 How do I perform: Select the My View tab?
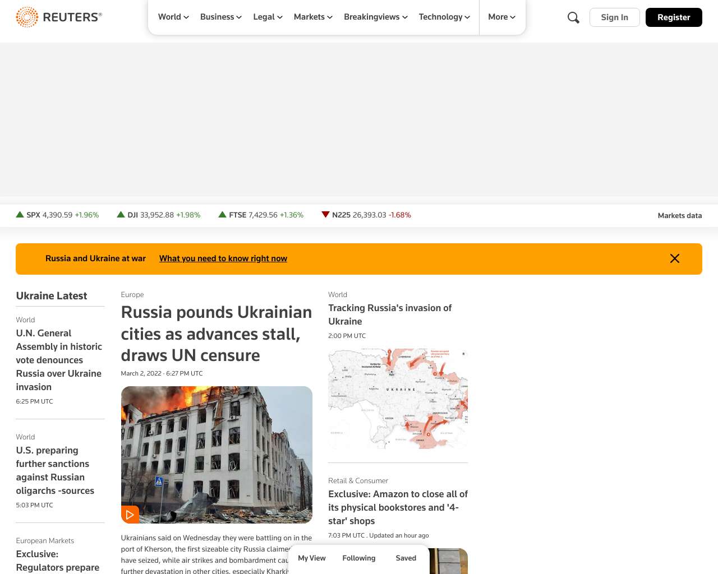coord(312,558)
